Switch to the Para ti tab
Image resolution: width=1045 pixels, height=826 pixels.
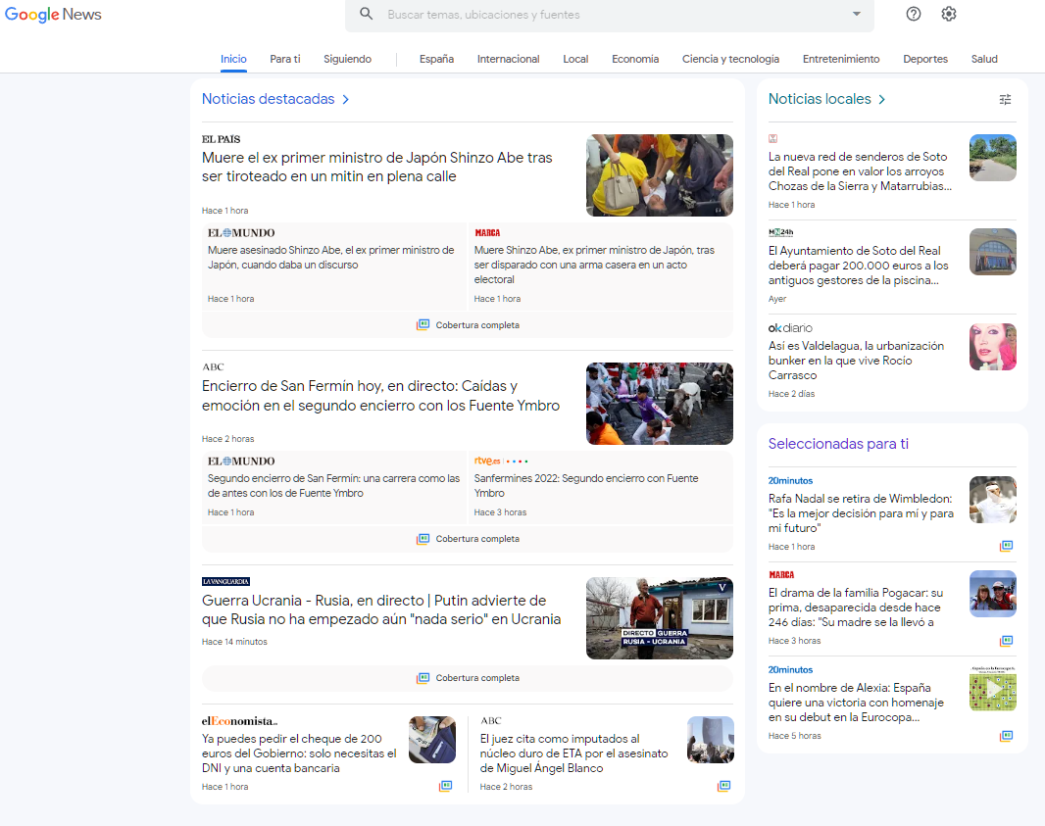click(x=285, y=59)
